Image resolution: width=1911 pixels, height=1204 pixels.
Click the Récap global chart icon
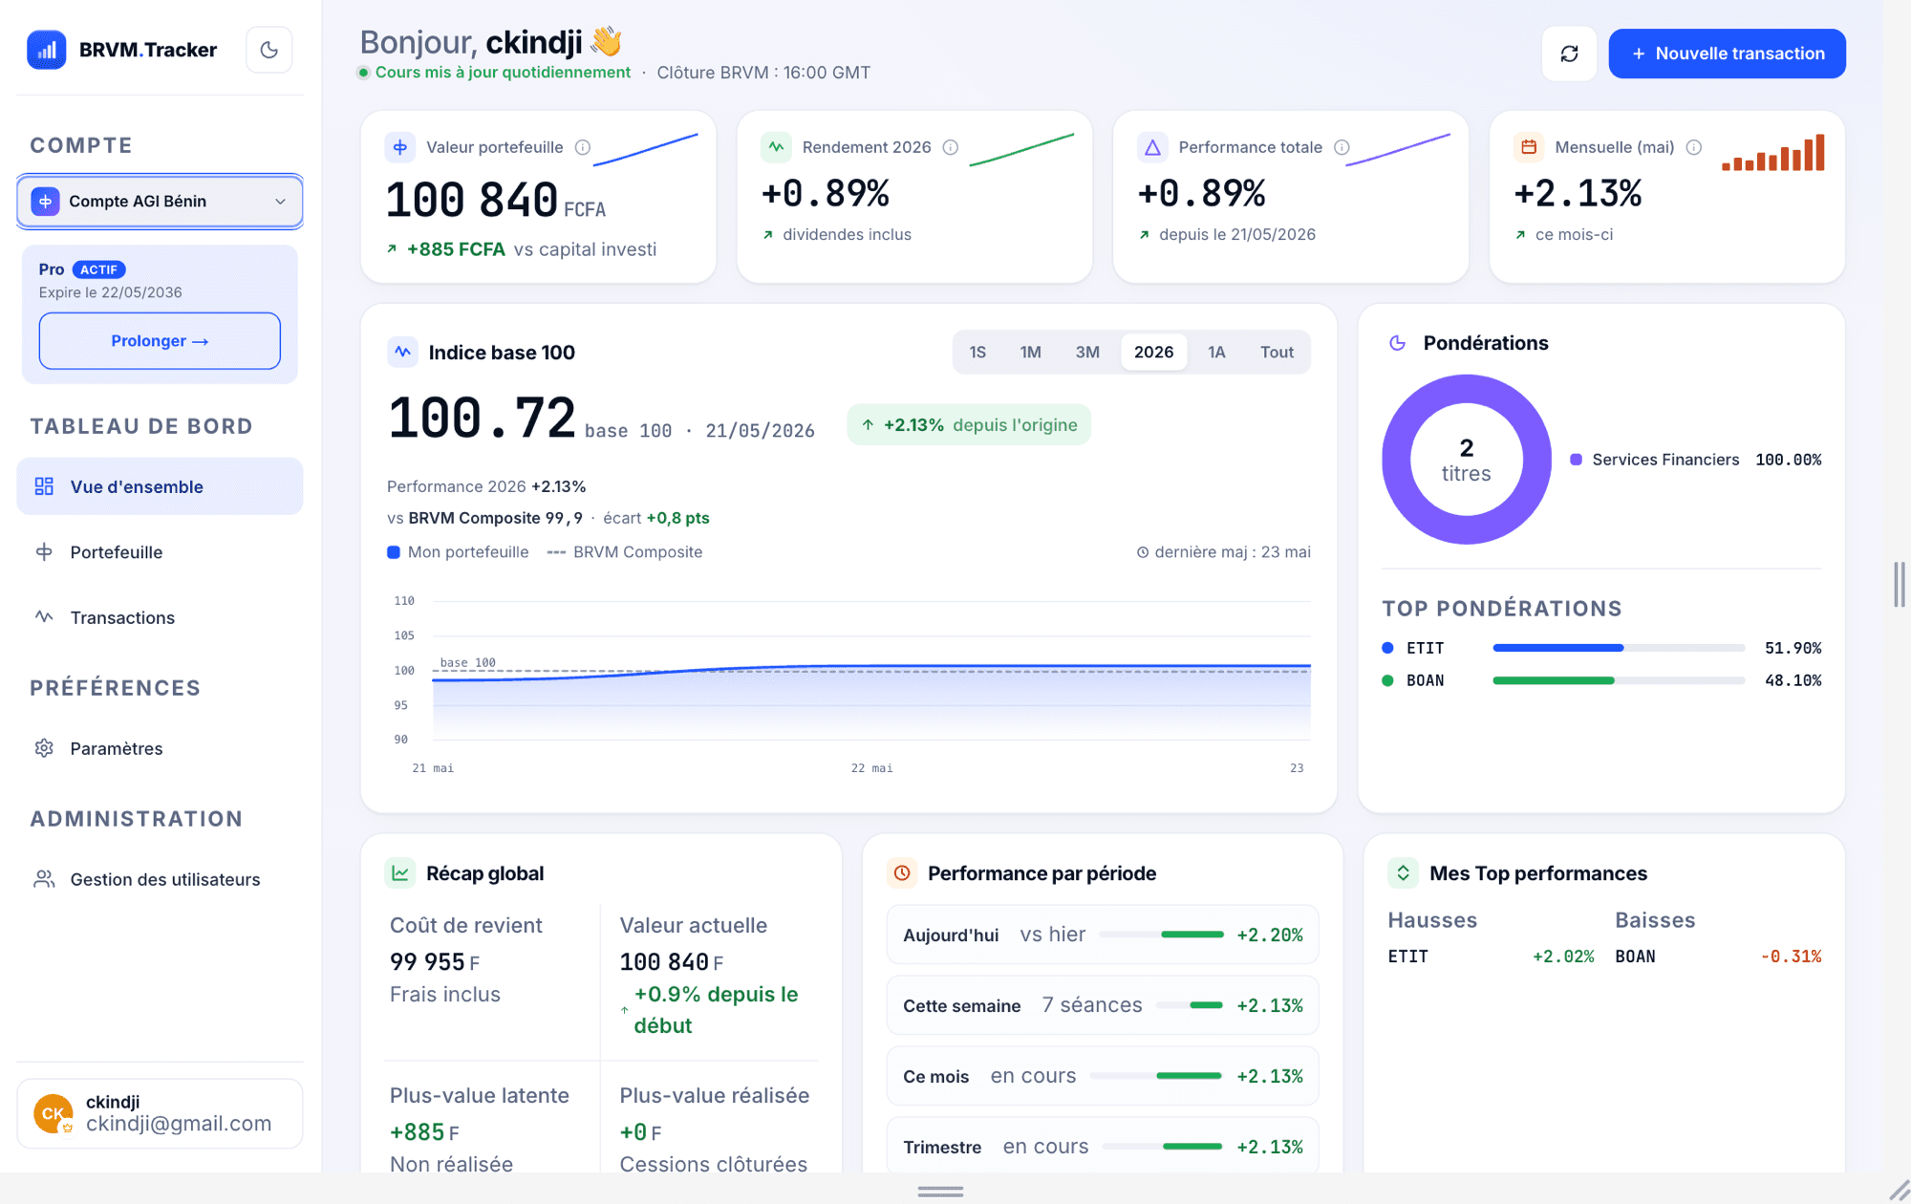coord(400,873)
